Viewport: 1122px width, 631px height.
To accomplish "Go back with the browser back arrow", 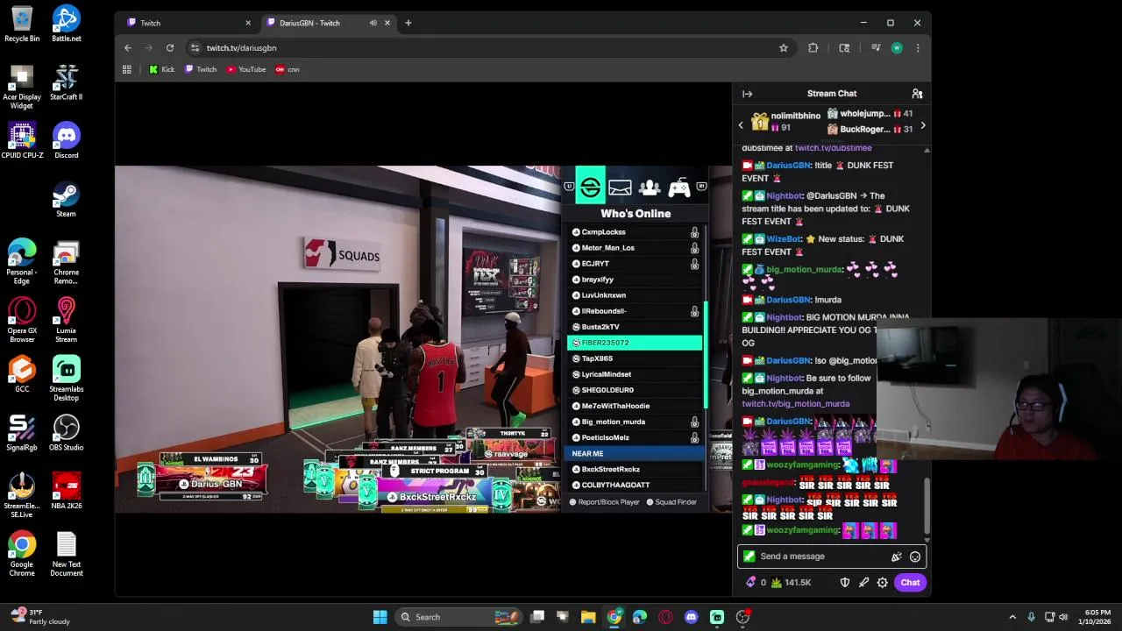I will click(128, 48).
